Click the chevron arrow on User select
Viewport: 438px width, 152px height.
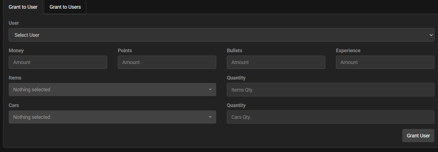pos(431,35)
